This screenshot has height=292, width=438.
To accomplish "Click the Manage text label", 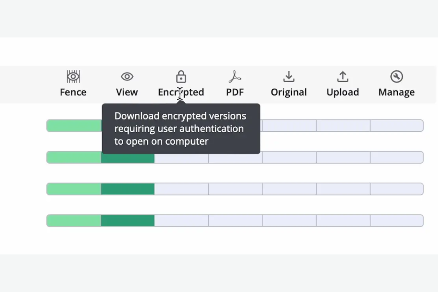I will (x=397, y=92).
